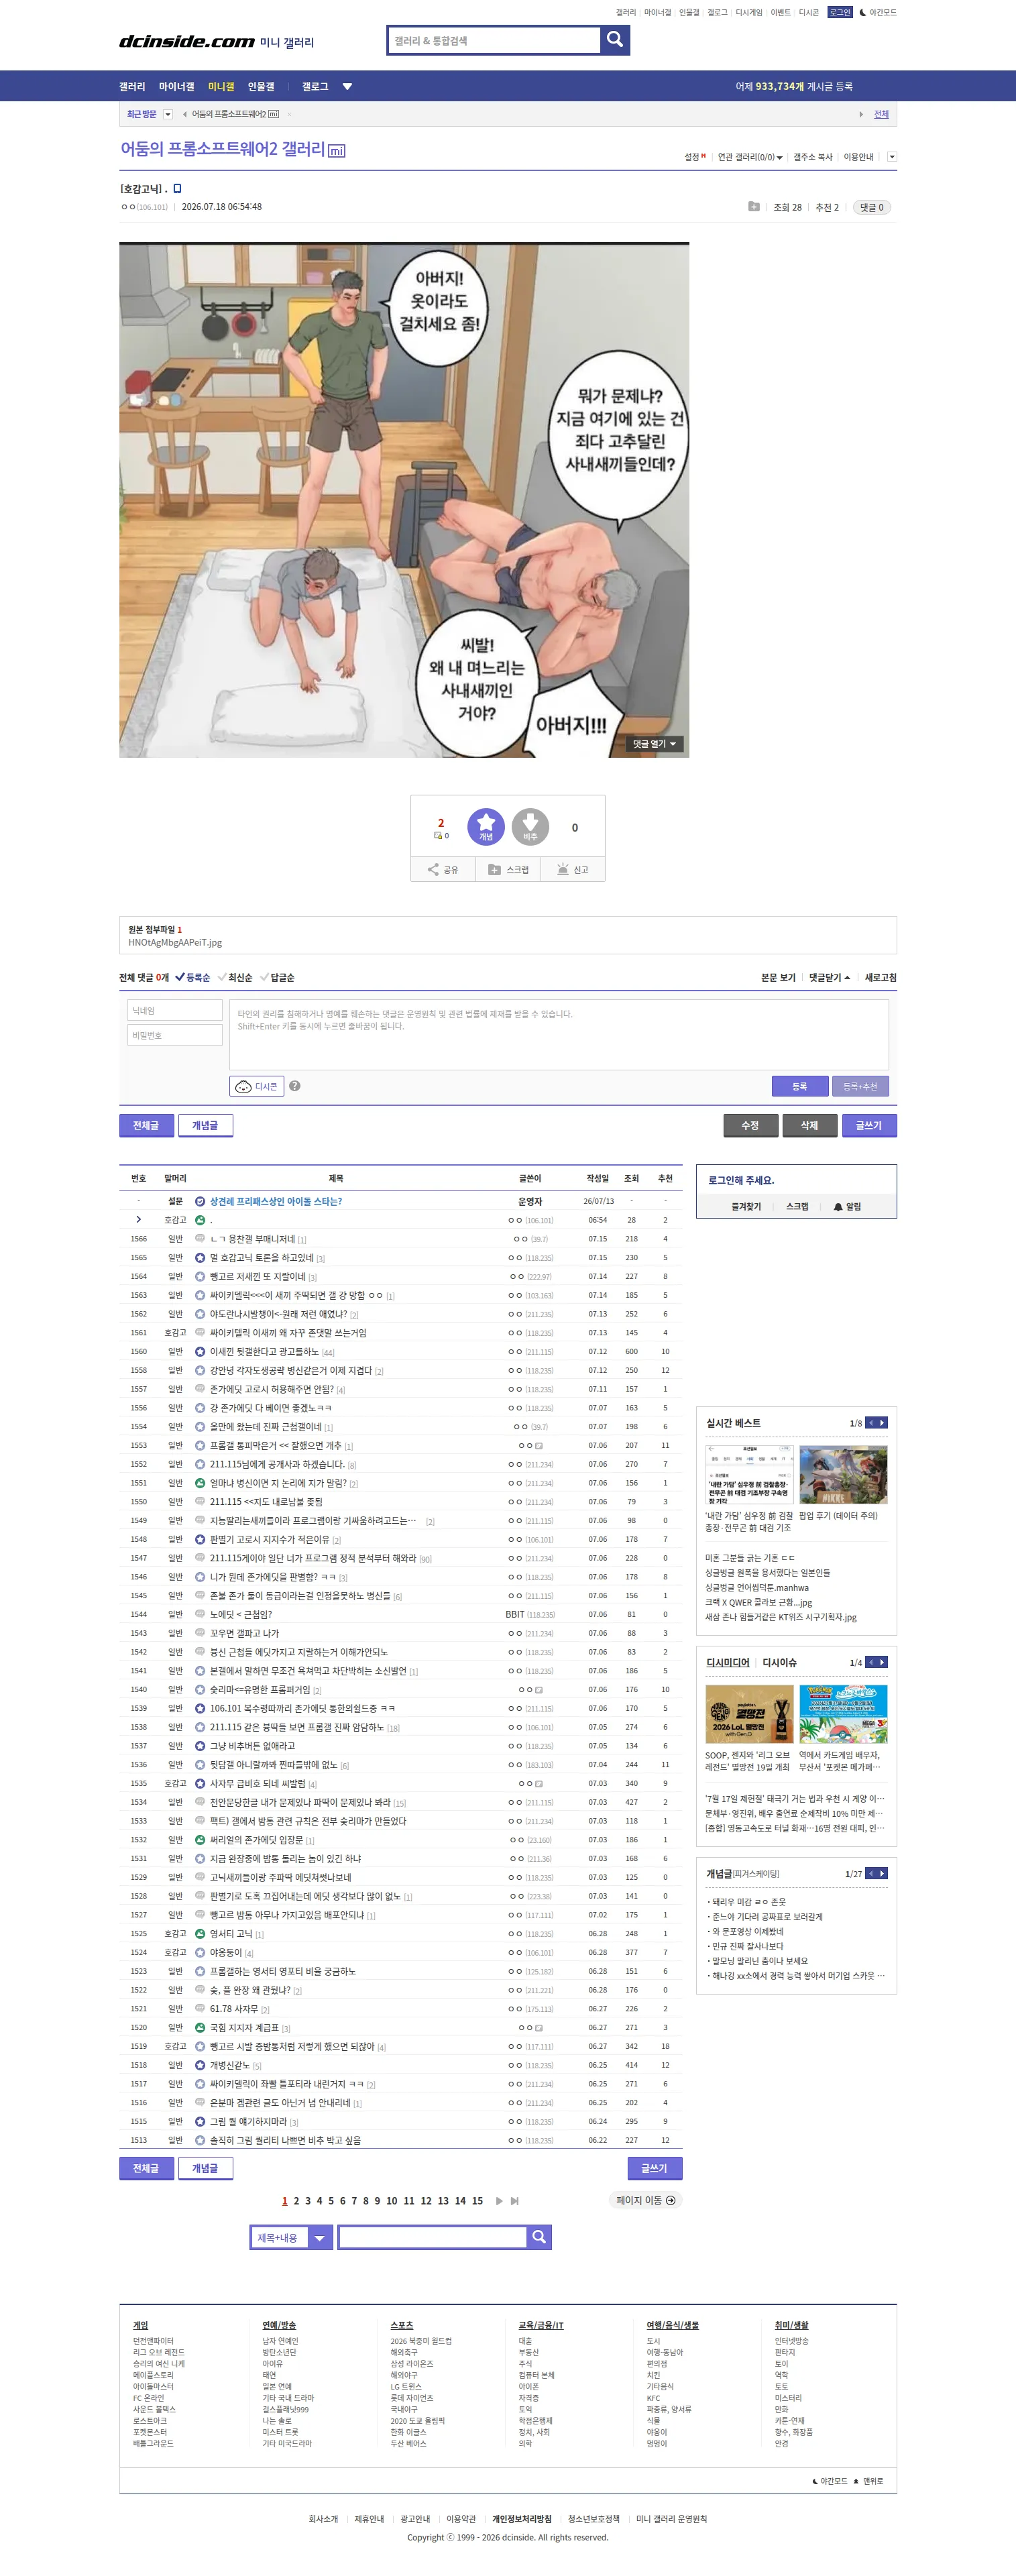This screenshot has height=2576, width=1016.
Task: Click the 글쓰기 button beside 삭제
Action: click(x=869, y=1125)
